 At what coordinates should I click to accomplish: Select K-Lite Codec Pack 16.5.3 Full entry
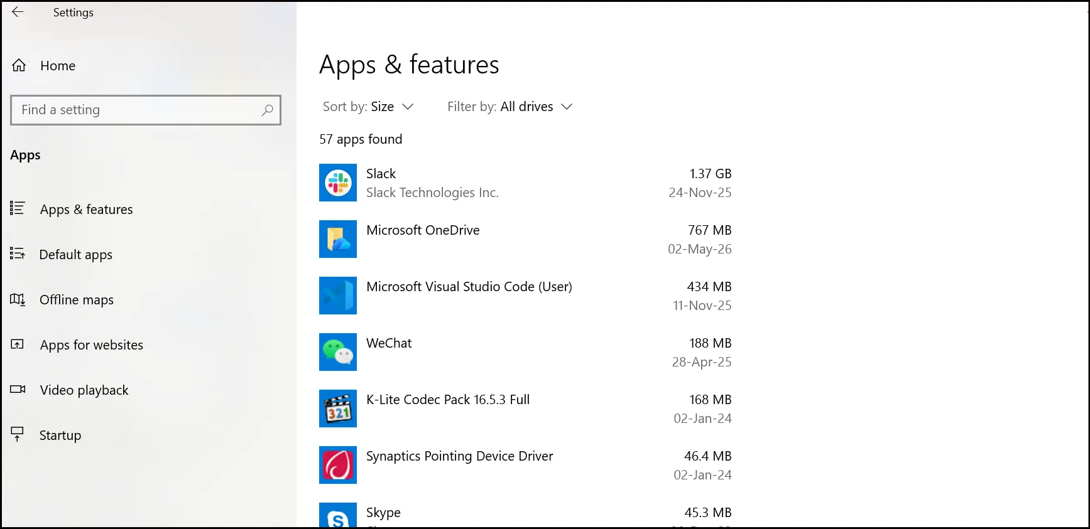click(x=448, y=400)
